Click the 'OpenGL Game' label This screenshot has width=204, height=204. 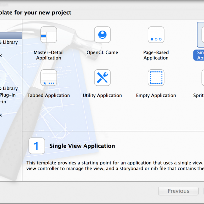tap(102, 53)
